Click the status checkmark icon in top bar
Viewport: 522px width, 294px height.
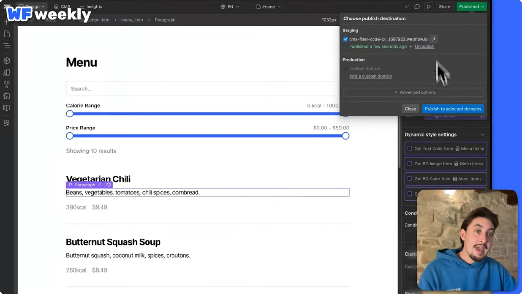(406, 6)
